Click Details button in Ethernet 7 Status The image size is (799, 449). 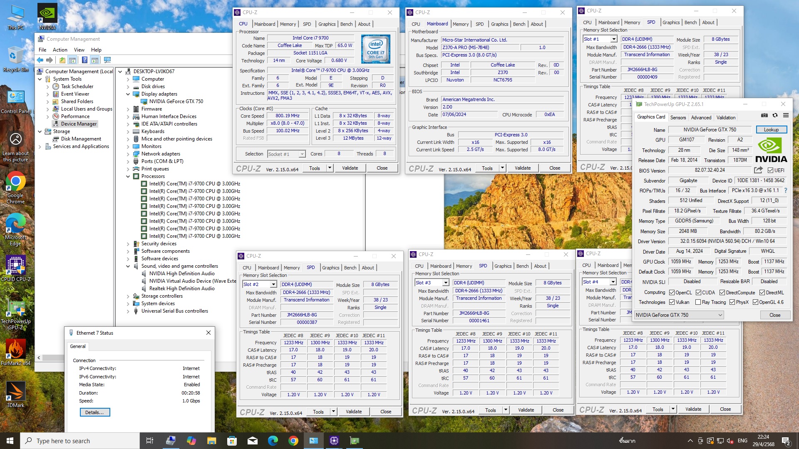(94, 412)
